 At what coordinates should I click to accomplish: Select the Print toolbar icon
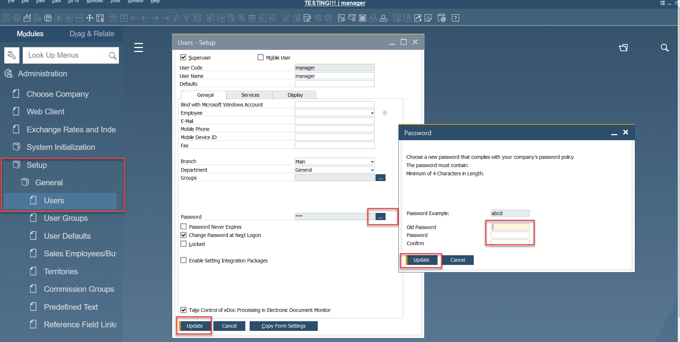tap(16, 18)
